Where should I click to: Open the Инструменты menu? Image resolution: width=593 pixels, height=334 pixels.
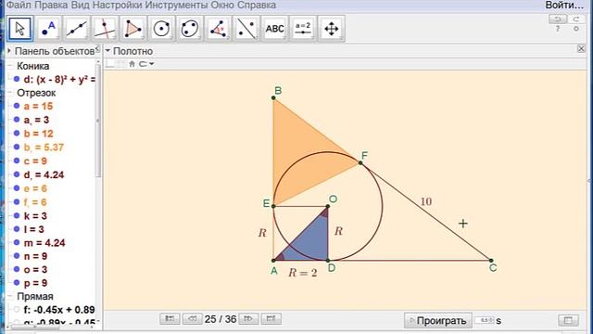point(177,6)
